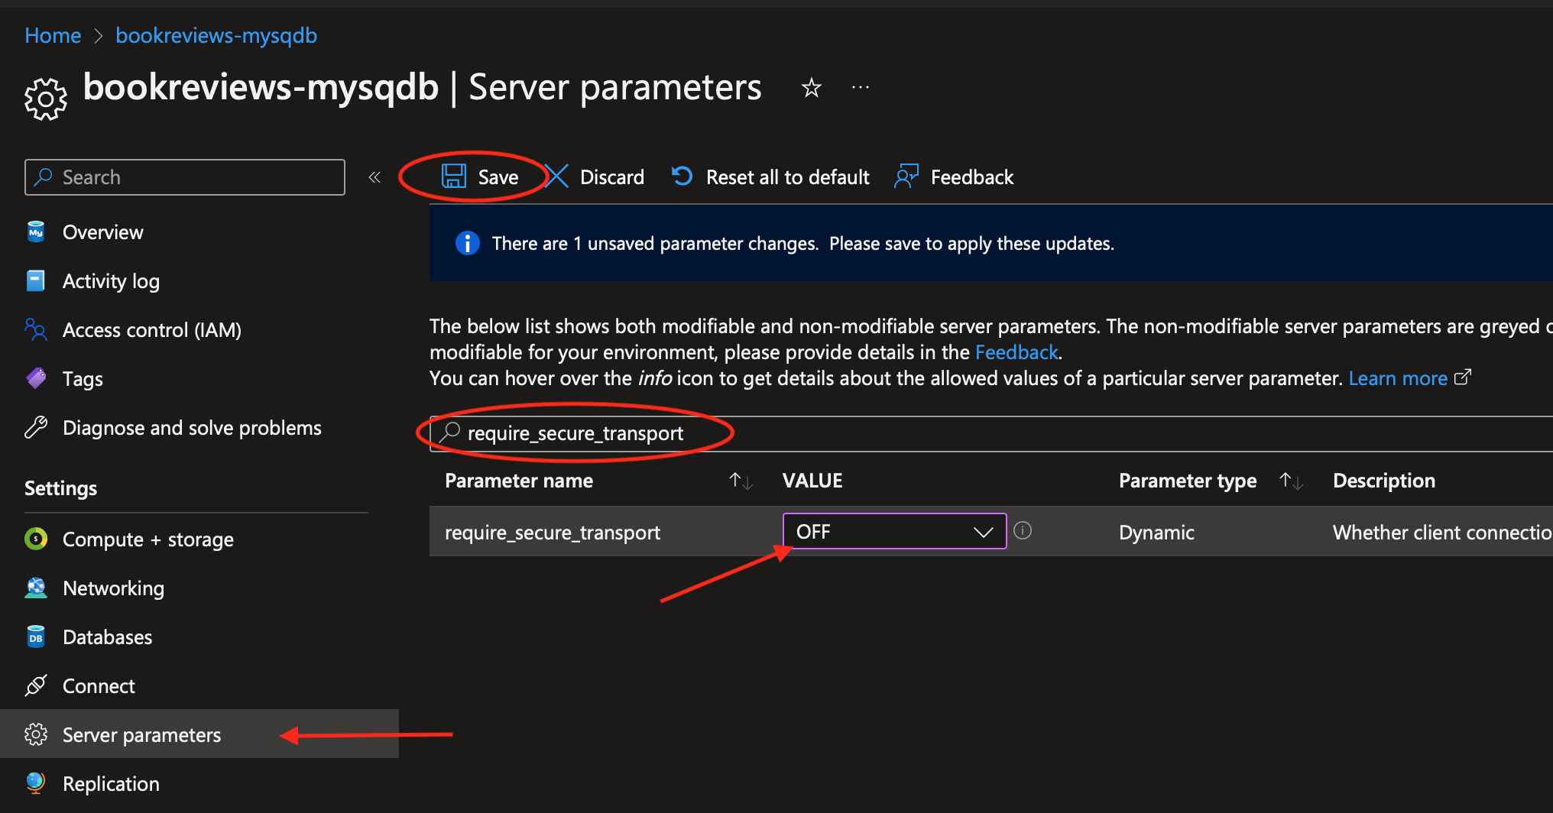
Task: Click the Overview MySQL icon
Action: tap(36, 232)
